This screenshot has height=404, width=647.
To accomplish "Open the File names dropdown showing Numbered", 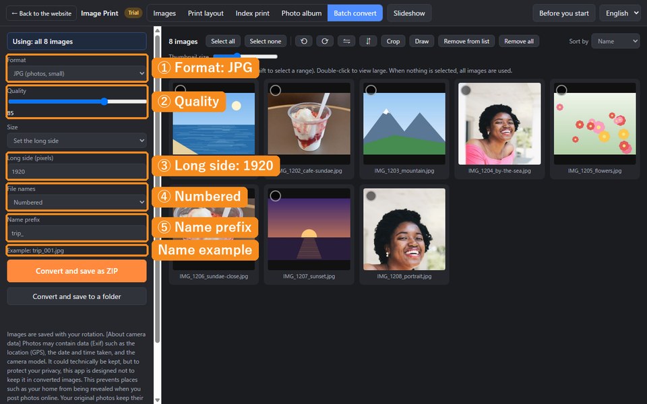I will click(x=77, y=203).
